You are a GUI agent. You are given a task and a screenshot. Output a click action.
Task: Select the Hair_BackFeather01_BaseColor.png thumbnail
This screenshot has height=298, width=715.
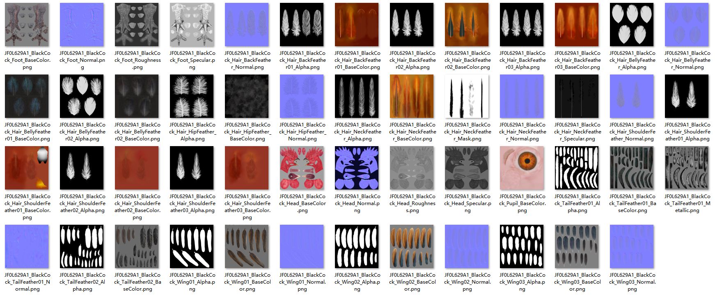(x=357, y=25)
